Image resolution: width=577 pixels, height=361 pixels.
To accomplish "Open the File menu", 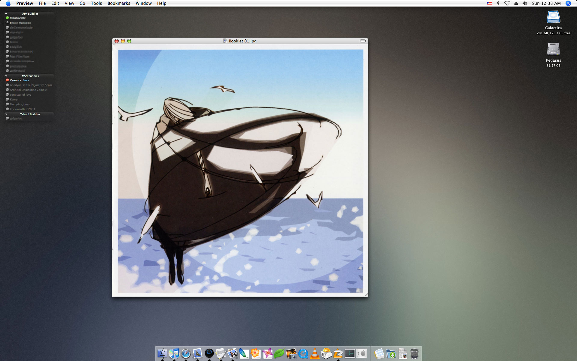I will click(42, 3).
